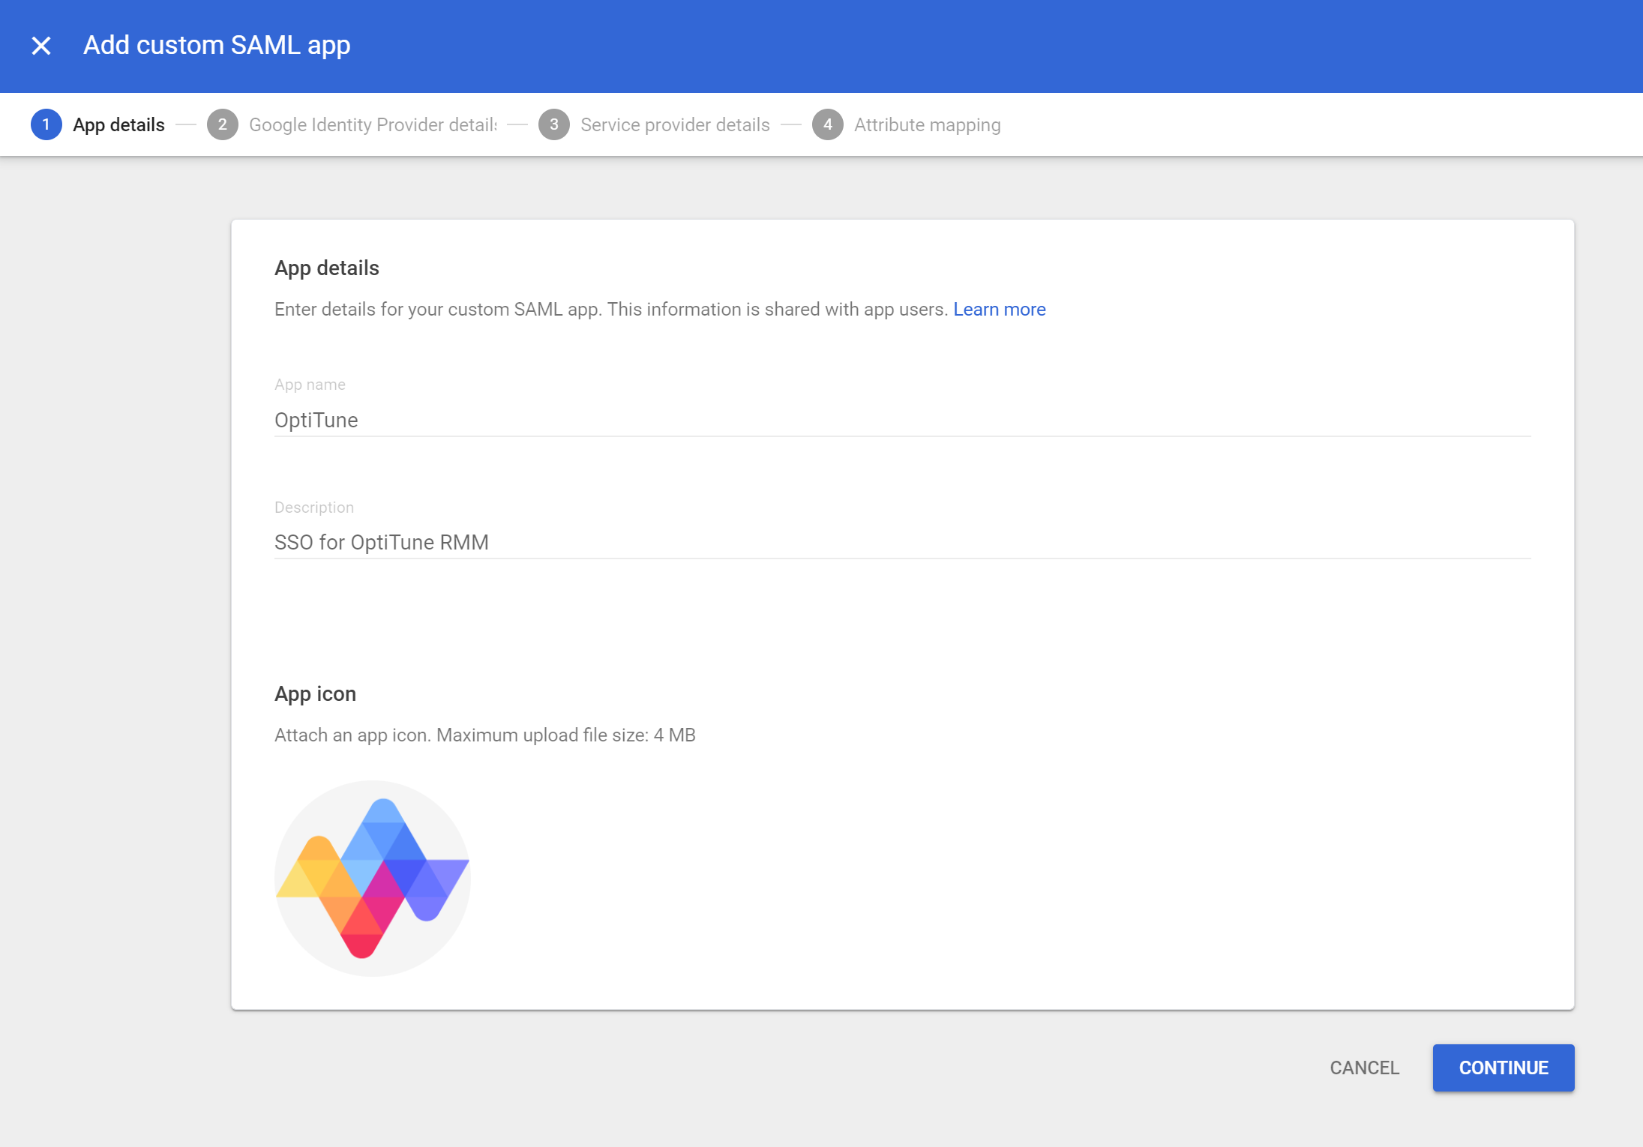
Task: Click the app icon image to upload
Action: pyautogui.click(x=372, y=878)
